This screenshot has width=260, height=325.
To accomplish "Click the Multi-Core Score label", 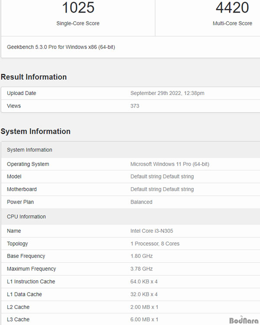I will tap(232, 23).
